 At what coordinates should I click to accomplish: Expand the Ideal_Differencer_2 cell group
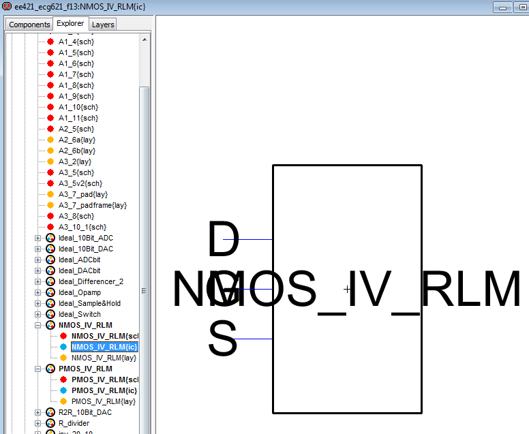[37, 281]
